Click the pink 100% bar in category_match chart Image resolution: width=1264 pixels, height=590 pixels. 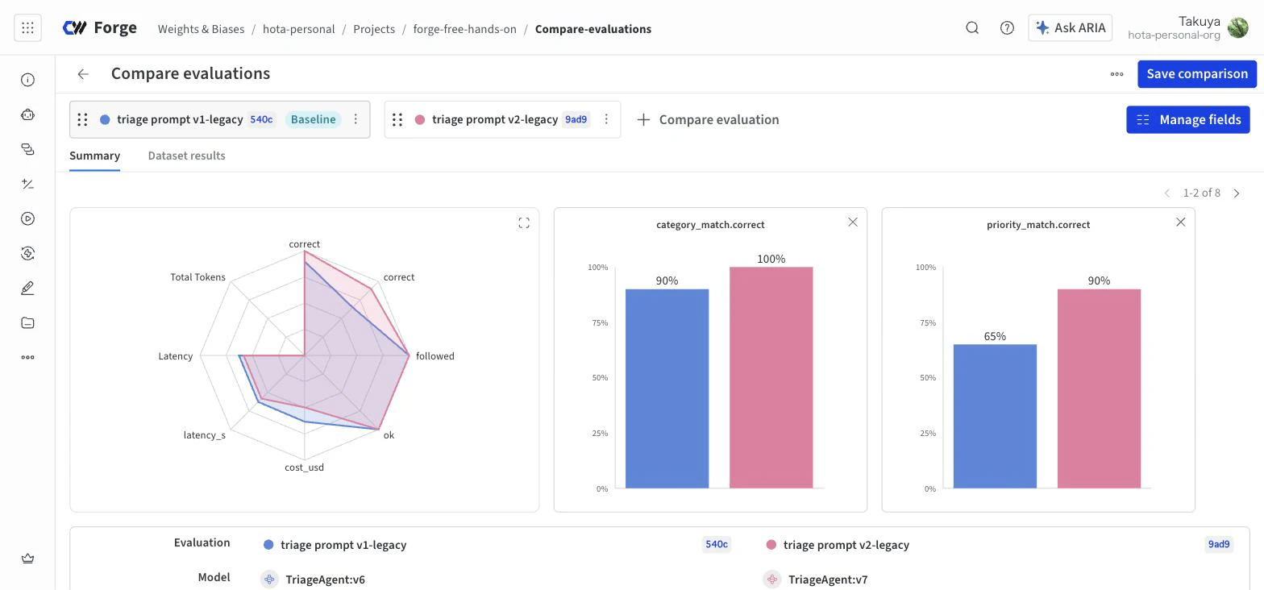(771, 377)
